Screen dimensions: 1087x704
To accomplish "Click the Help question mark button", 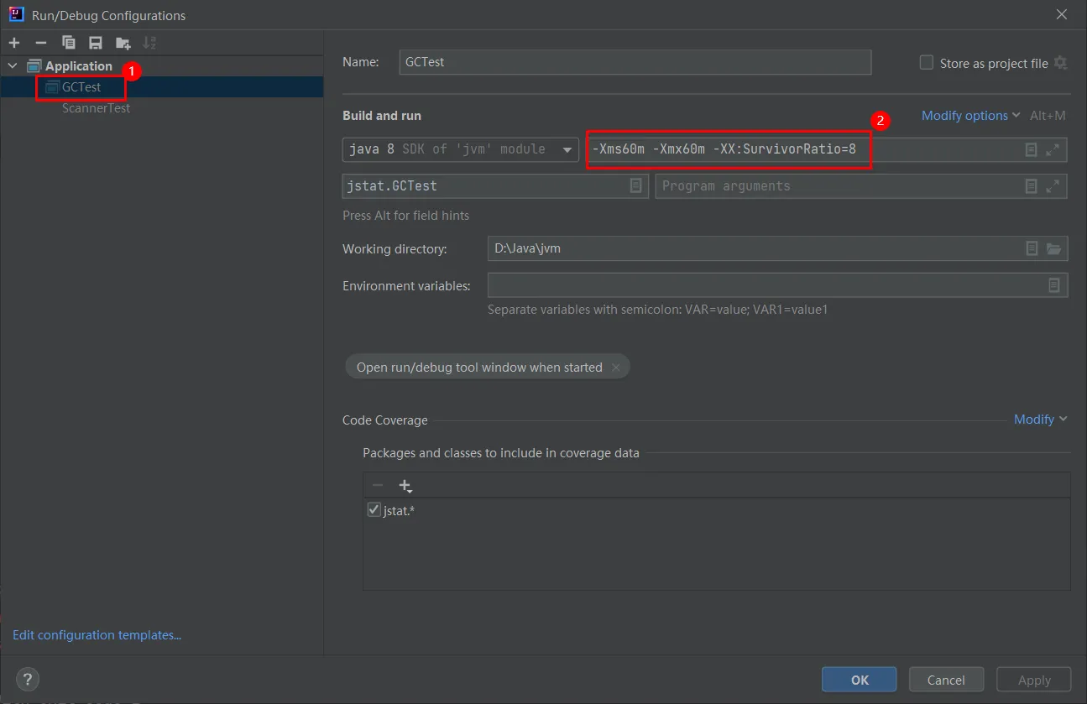I will (x=28, y=680).
